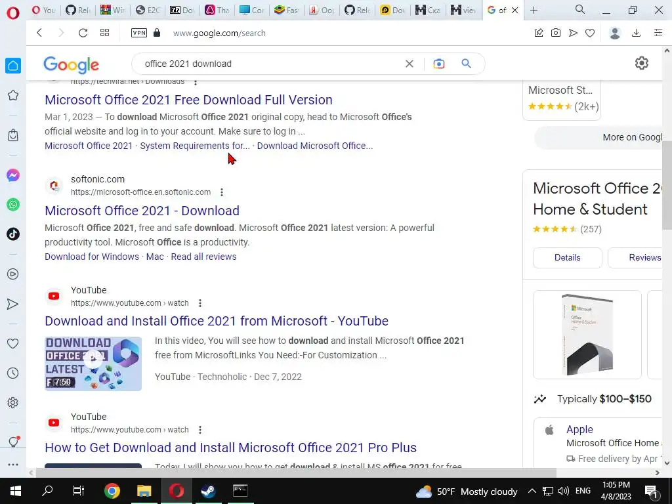
Task: Open History clock in the sidebar
Action: 13,373
